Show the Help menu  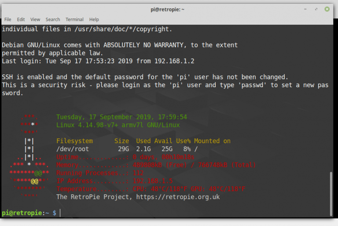(94, 19)
